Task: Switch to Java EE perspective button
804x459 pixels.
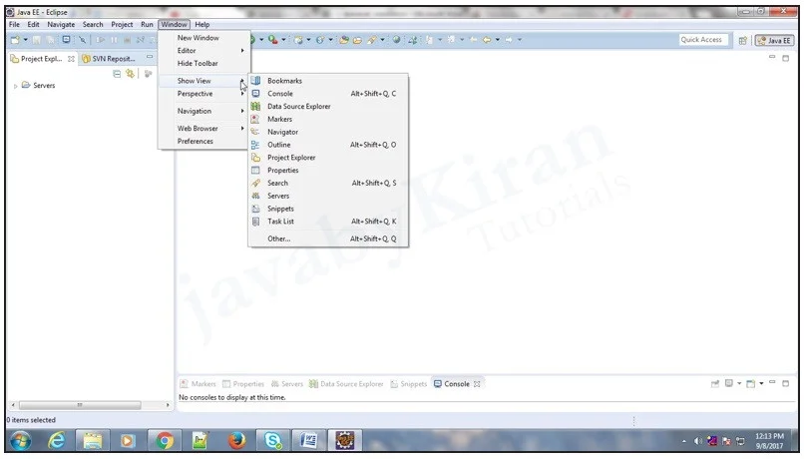Action: pyautogui.click(x=775, y=41)
